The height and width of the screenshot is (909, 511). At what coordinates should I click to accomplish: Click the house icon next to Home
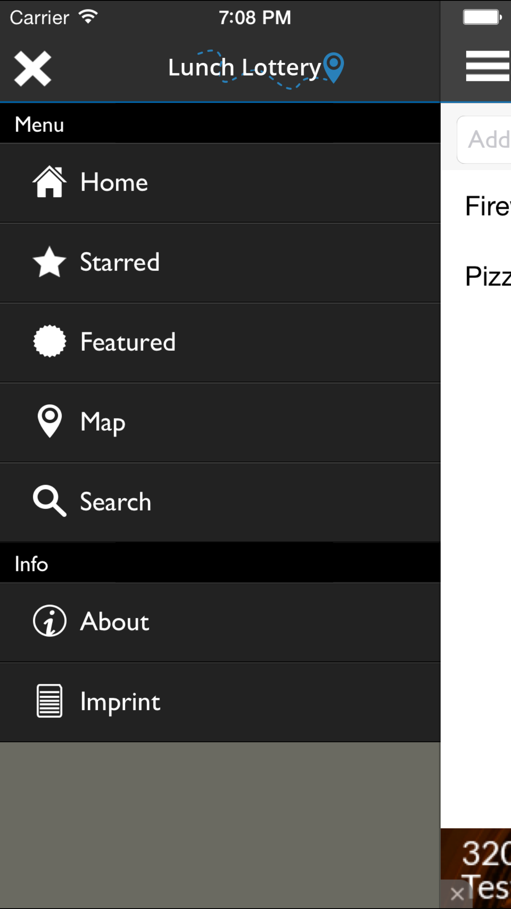point(49,182)
